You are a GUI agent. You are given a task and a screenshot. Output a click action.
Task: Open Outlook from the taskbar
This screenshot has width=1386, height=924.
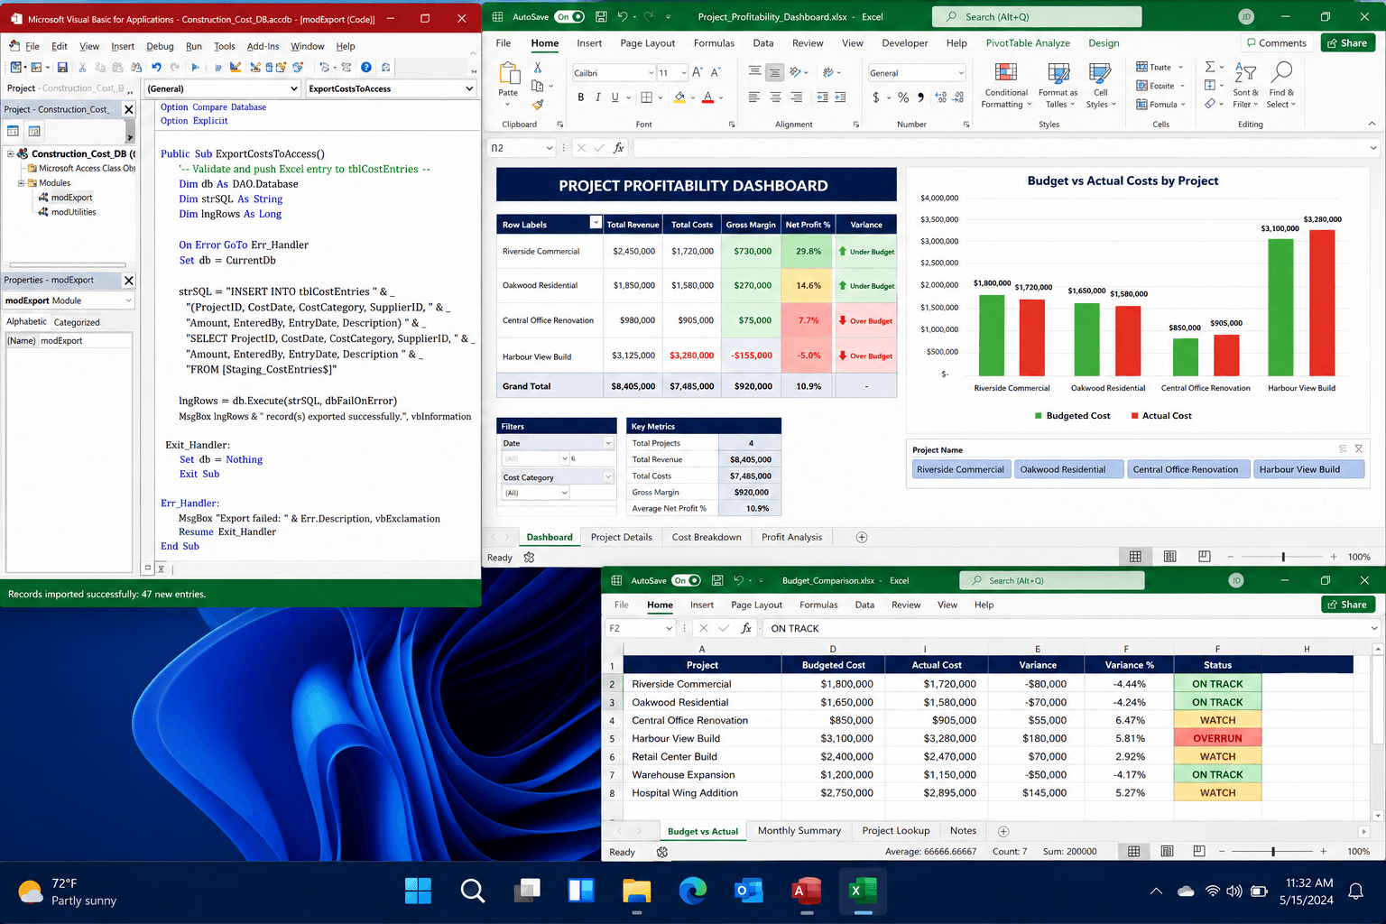click(x=750, y=892)
